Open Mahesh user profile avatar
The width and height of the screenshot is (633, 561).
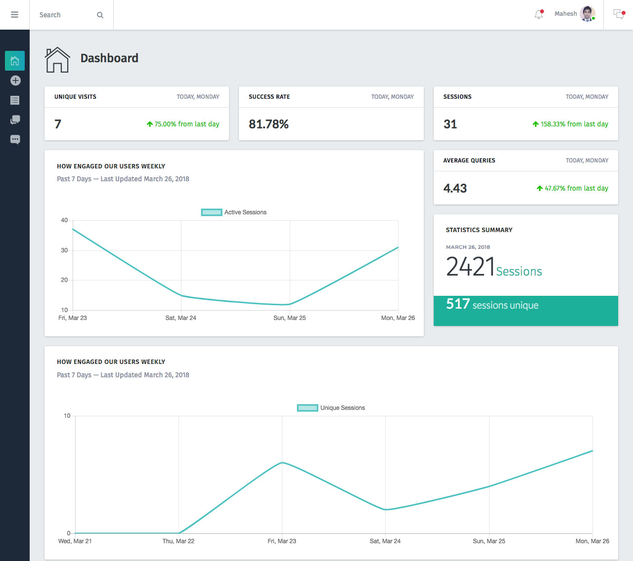(x=587, y=14)
